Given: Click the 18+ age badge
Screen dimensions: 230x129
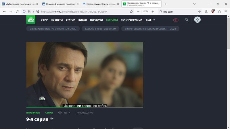Looking at the screenshot, I should [176, 20].
